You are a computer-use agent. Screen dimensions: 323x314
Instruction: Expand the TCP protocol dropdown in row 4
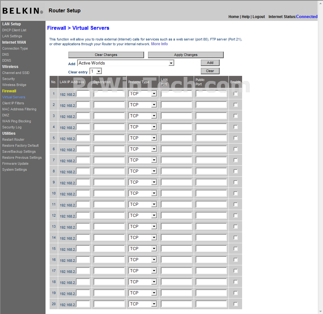[x=143, y=127]
